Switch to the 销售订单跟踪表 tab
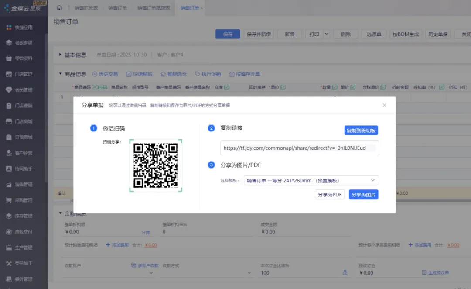Image resolution: width=471 pixels, height=289 pixels. [154, 8]
